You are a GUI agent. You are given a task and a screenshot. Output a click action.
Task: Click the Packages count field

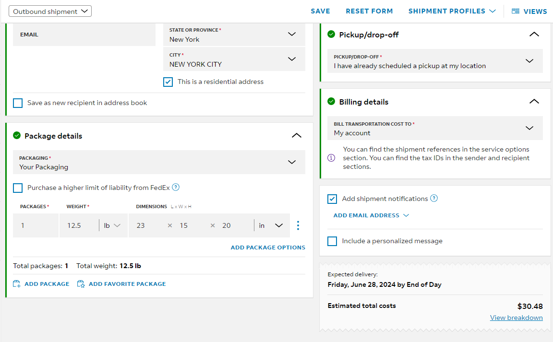(x=36, y=225)
